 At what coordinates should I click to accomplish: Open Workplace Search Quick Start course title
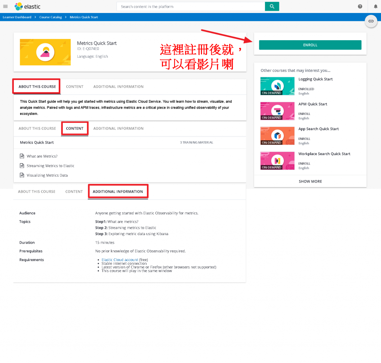click(x=324, y=154)
